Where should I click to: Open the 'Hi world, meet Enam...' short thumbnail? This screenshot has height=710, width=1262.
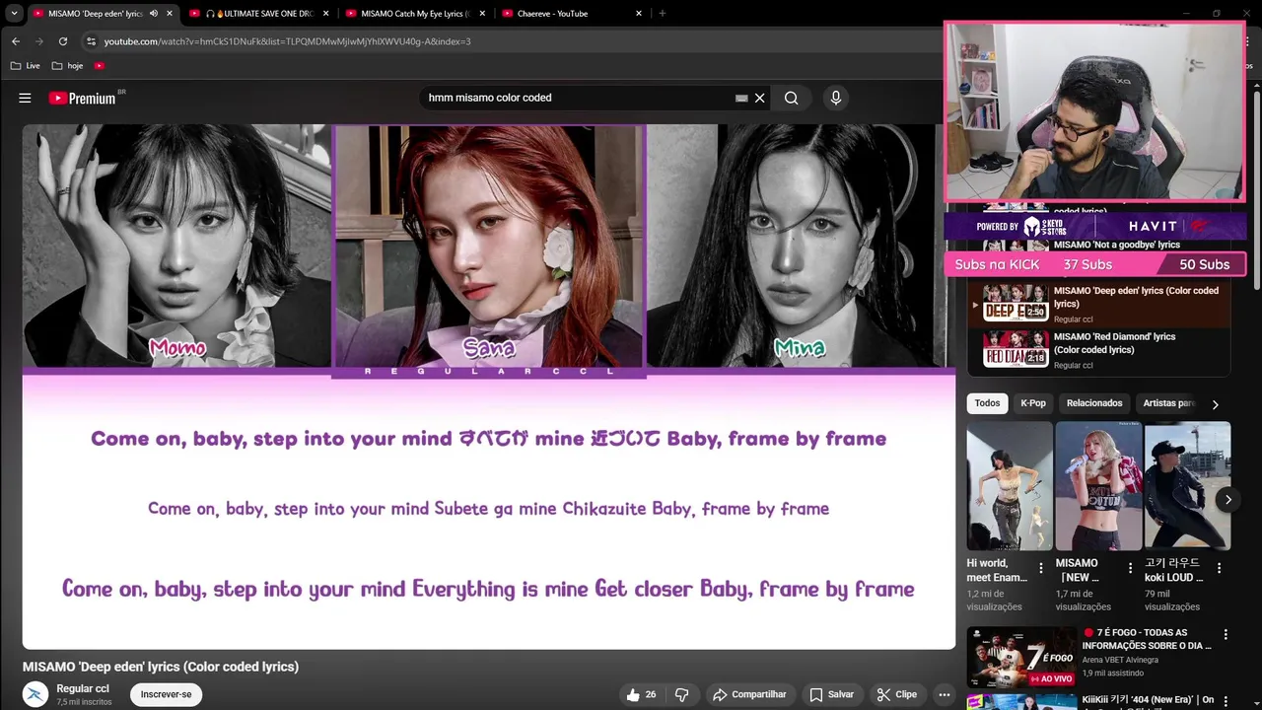pos(1010,486)
